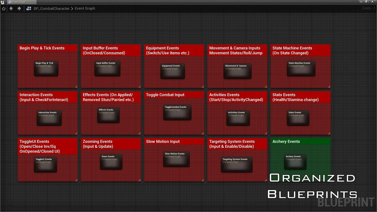377x212 pixels.
Task: Select the Begin Play & Tick collapsed node
Action: [46, 69]
